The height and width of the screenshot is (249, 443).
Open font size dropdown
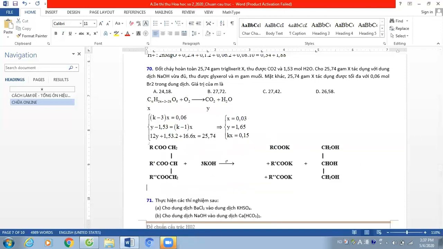click(95, 24)
